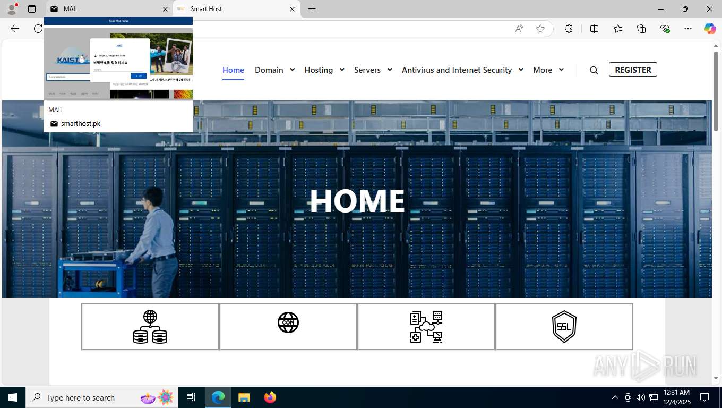Expand the Hosting dropdown arrow
The image size is (722, 408).
(x=342, y=70)
